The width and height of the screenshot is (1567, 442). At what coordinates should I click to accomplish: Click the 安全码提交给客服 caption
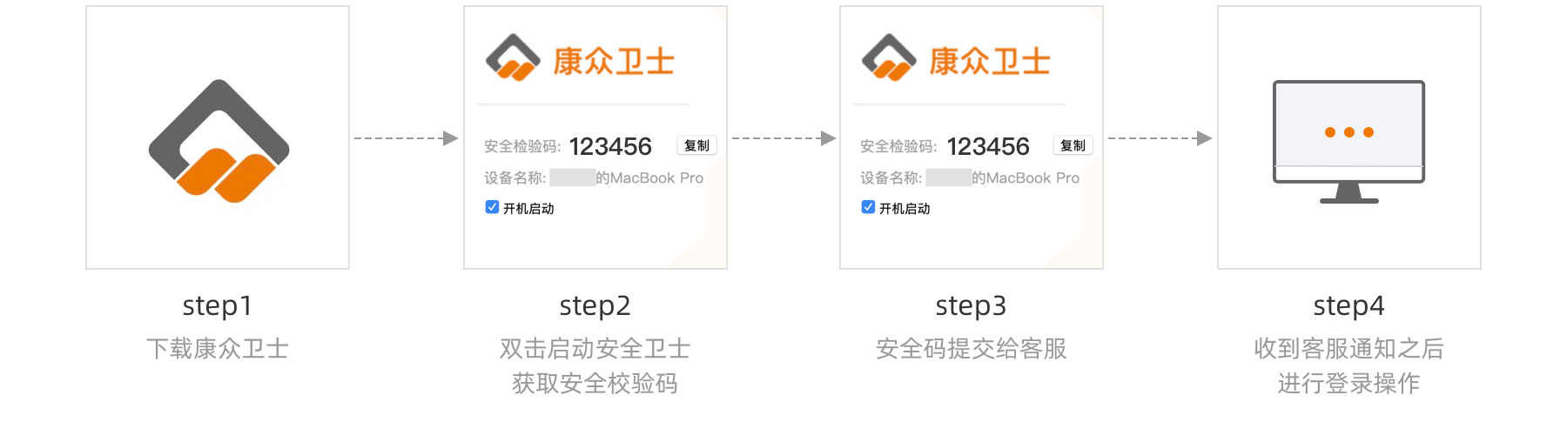(971, 349)
